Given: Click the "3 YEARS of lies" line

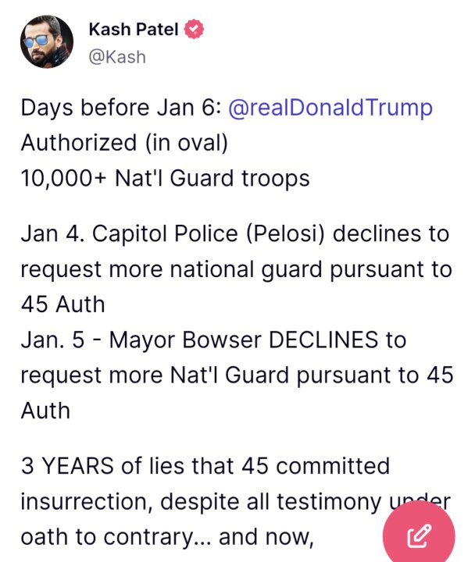Looking at the screenshot, I should tap(205, 466).
